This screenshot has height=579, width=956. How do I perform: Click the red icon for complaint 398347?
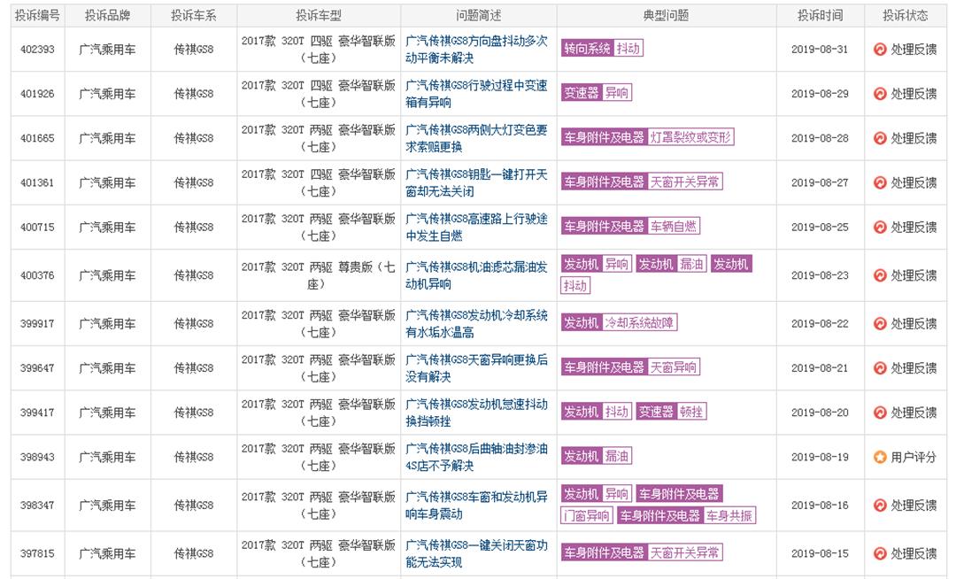(880, 505)
